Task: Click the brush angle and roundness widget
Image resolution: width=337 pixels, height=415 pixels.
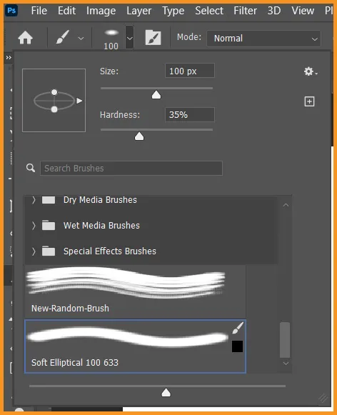Action: click(54, 100)
